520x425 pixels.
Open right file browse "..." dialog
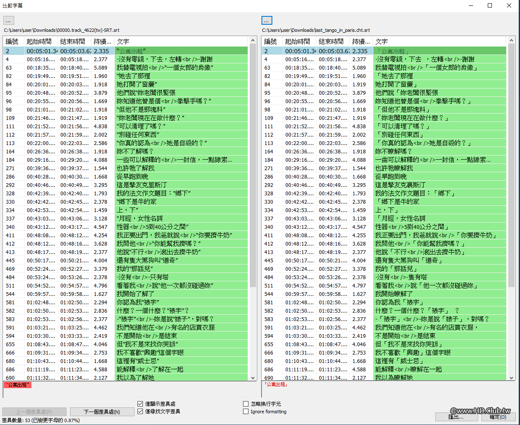[266, 20]
